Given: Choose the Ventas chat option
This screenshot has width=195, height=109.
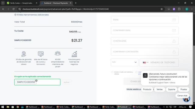Looking at the screenshot, I should (x=160, y=89).
